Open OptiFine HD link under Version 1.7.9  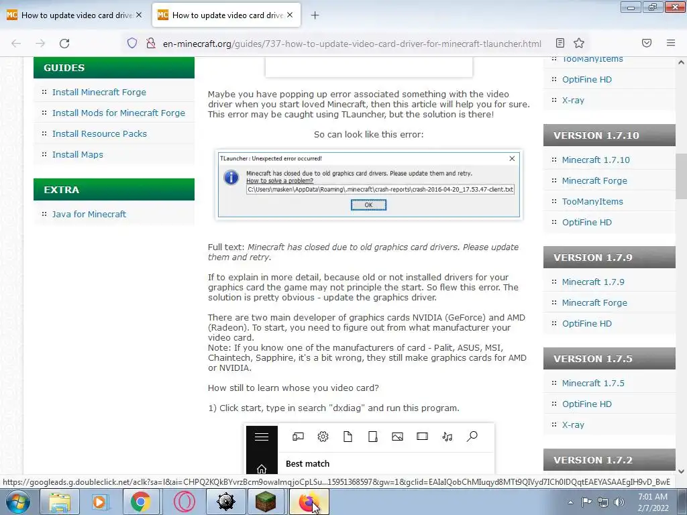(x=586, y=324)
